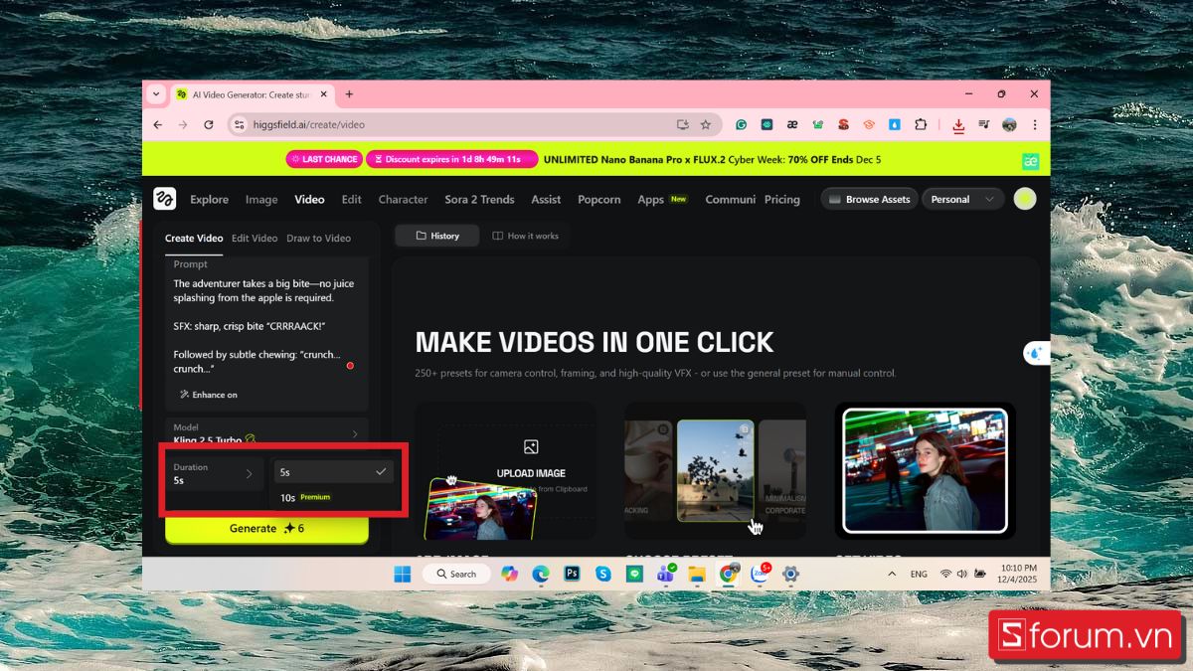This screenshot has height=671, width=1193.
Task: Click the UPLOAD IMAGE text
Action: tap(531, 473)
